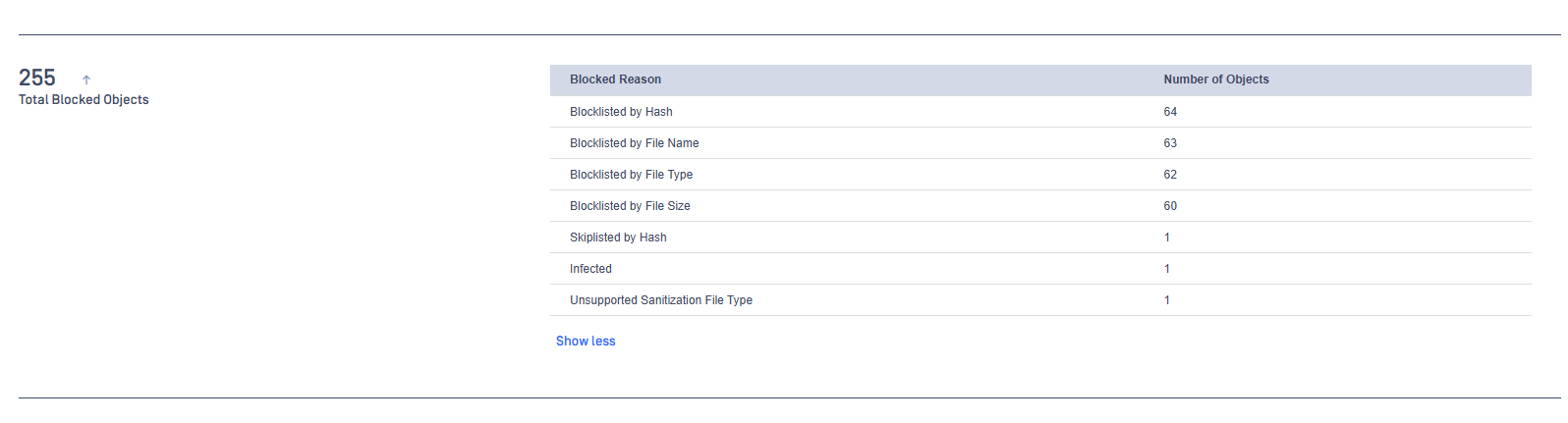The width and height of the screenshot is (1568, 423).
Task: Open the Blocklisted by File Name row
Action: pyautogui.click(x=1040, y=143)
